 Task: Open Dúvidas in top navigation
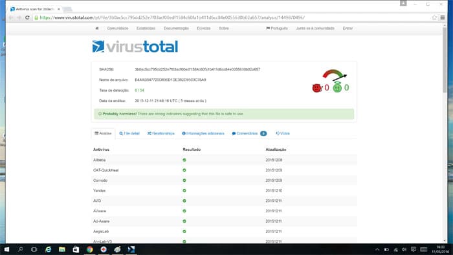(204, 28)
